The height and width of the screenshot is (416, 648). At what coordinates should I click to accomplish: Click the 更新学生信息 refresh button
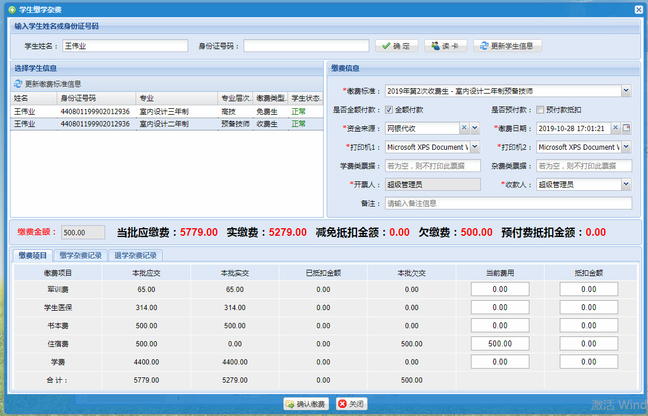pos(507,46)
